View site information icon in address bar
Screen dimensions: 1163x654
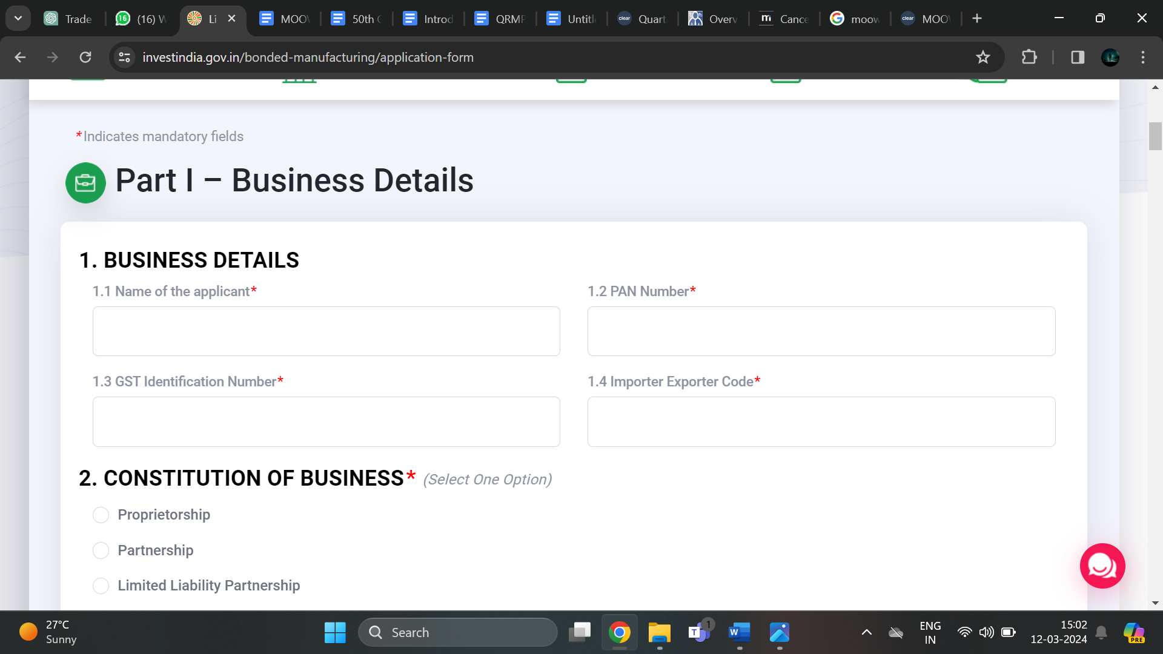point(125,58)
